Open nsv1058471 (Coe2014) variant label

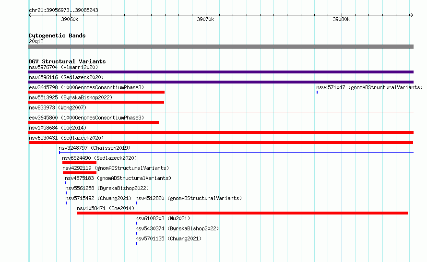point(106,208)
